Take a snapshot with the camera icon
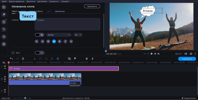Image resolution: width=198 pixels, height=100 pixels. point(191,54)
